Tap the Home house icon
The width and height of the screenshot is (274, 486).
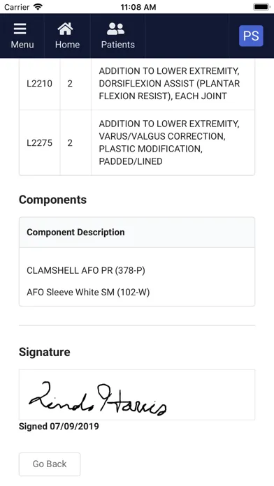[x=65, y=29]
